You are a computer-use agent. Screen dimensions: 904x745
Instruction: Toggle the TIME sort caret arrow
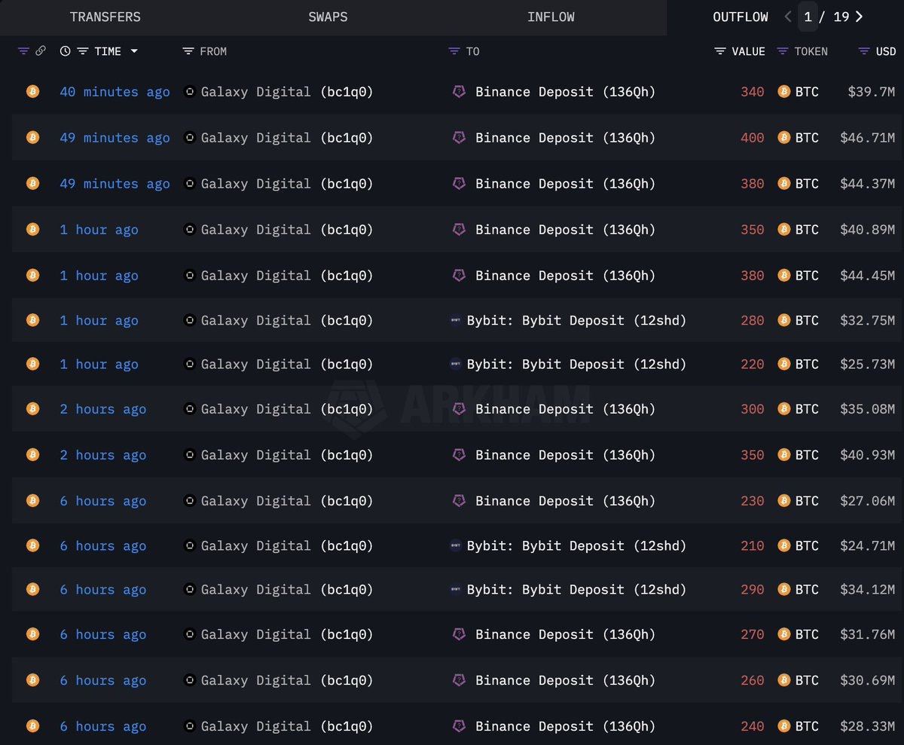click(x=134, y=51)
